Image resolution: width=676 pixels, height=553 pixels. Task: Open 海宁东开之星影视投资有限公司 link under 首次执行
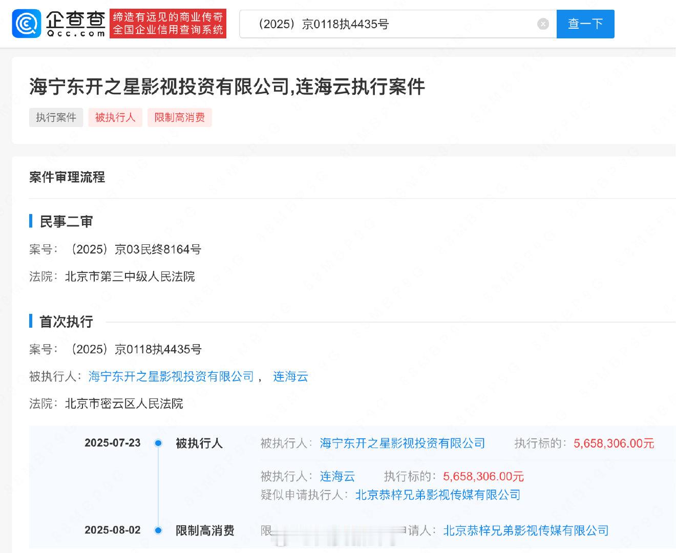click(172, 376)
